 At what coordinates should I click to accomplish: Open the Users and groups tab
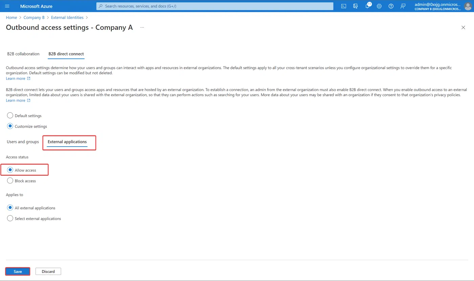[x=23, y=142]
